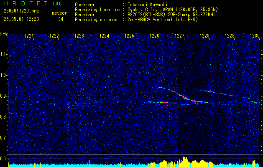
Task: Click the Receiving Location label
Action: pyautogui.click(x=97, y=10)
